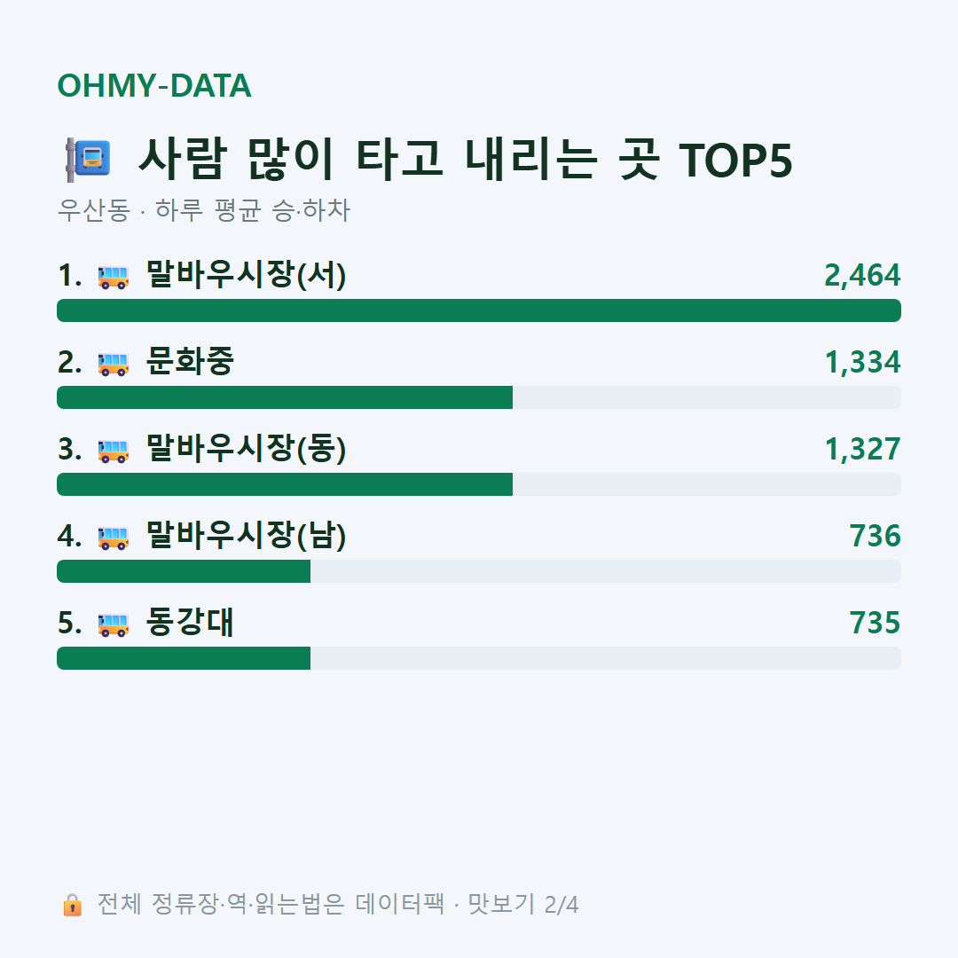
Task: Click the 1,334 ridership value
Action: [x=862, y=362]
